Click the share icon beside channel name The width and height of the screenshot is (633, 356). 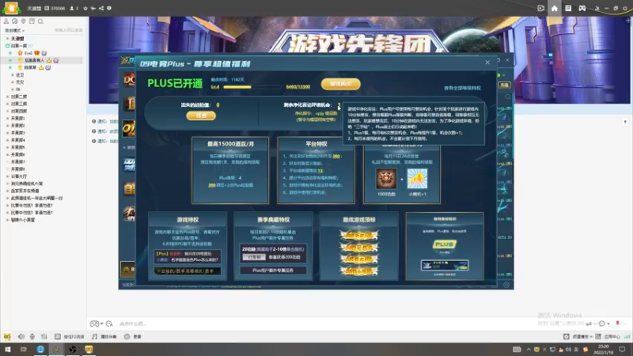[101, 8]
